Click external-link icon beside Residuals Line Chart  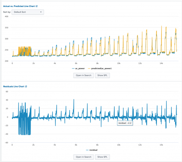click(x=26, y=86)
